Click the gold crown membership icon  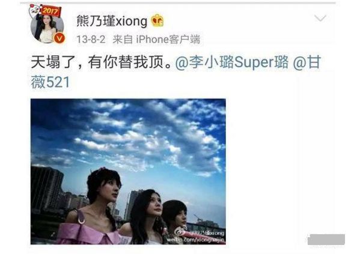click(x=157, y=20)
